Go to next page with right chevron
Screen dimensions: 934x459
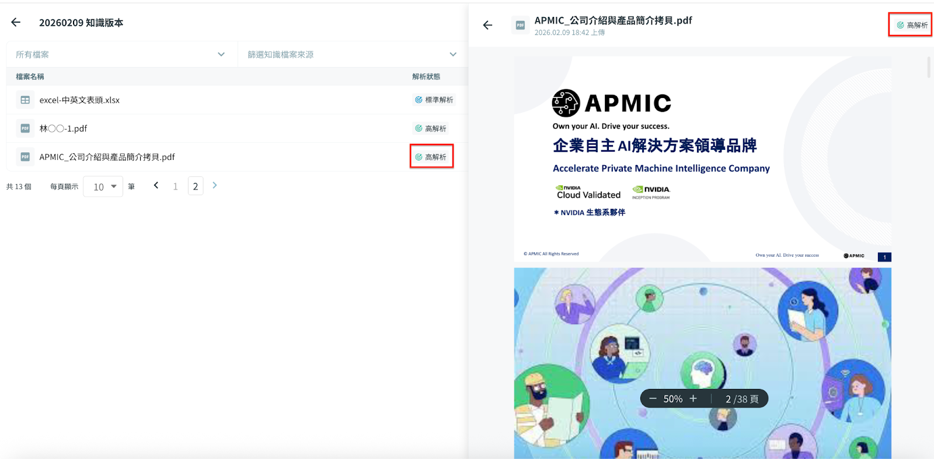pyautogui.click(x=215, y=185)
